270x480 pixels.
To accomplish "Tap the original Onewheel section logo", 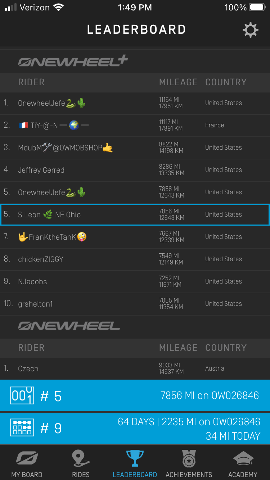I will coord(69,326).
